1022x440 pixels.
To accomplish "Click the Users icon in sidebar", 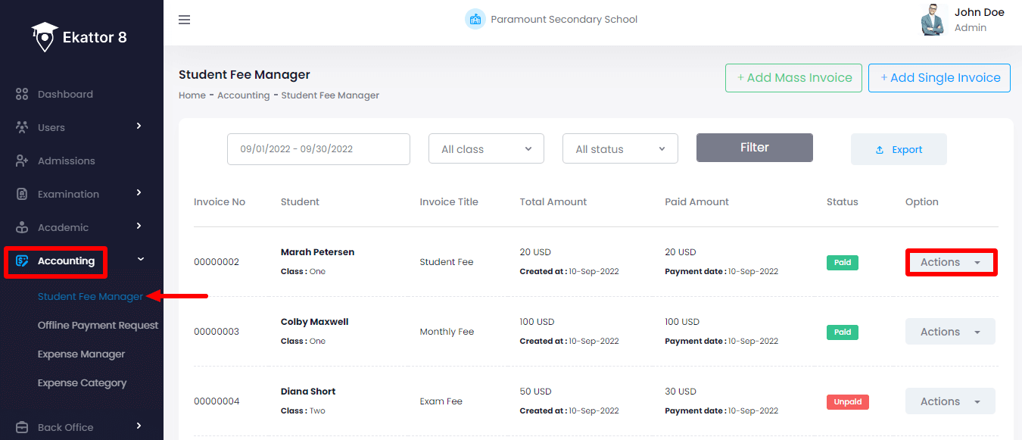I will [x=22, y=127].
